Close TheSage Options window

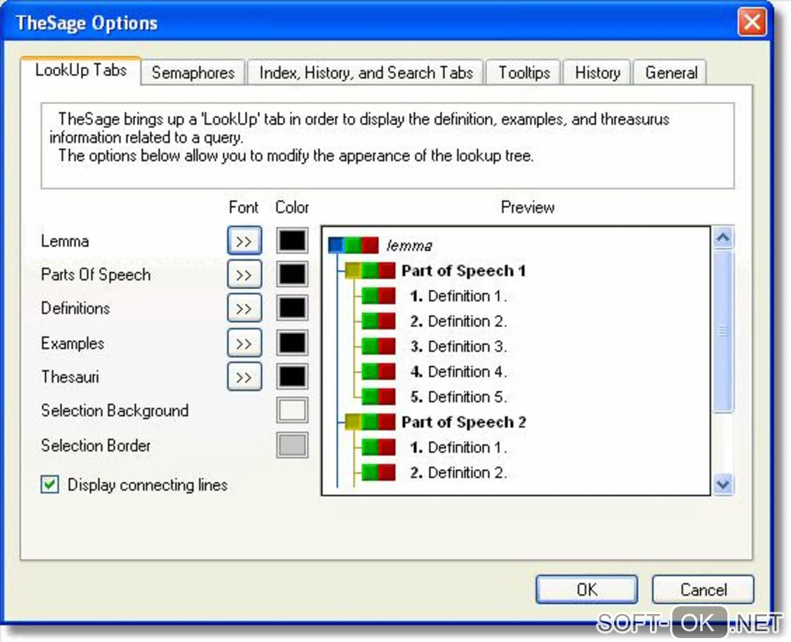751,22
